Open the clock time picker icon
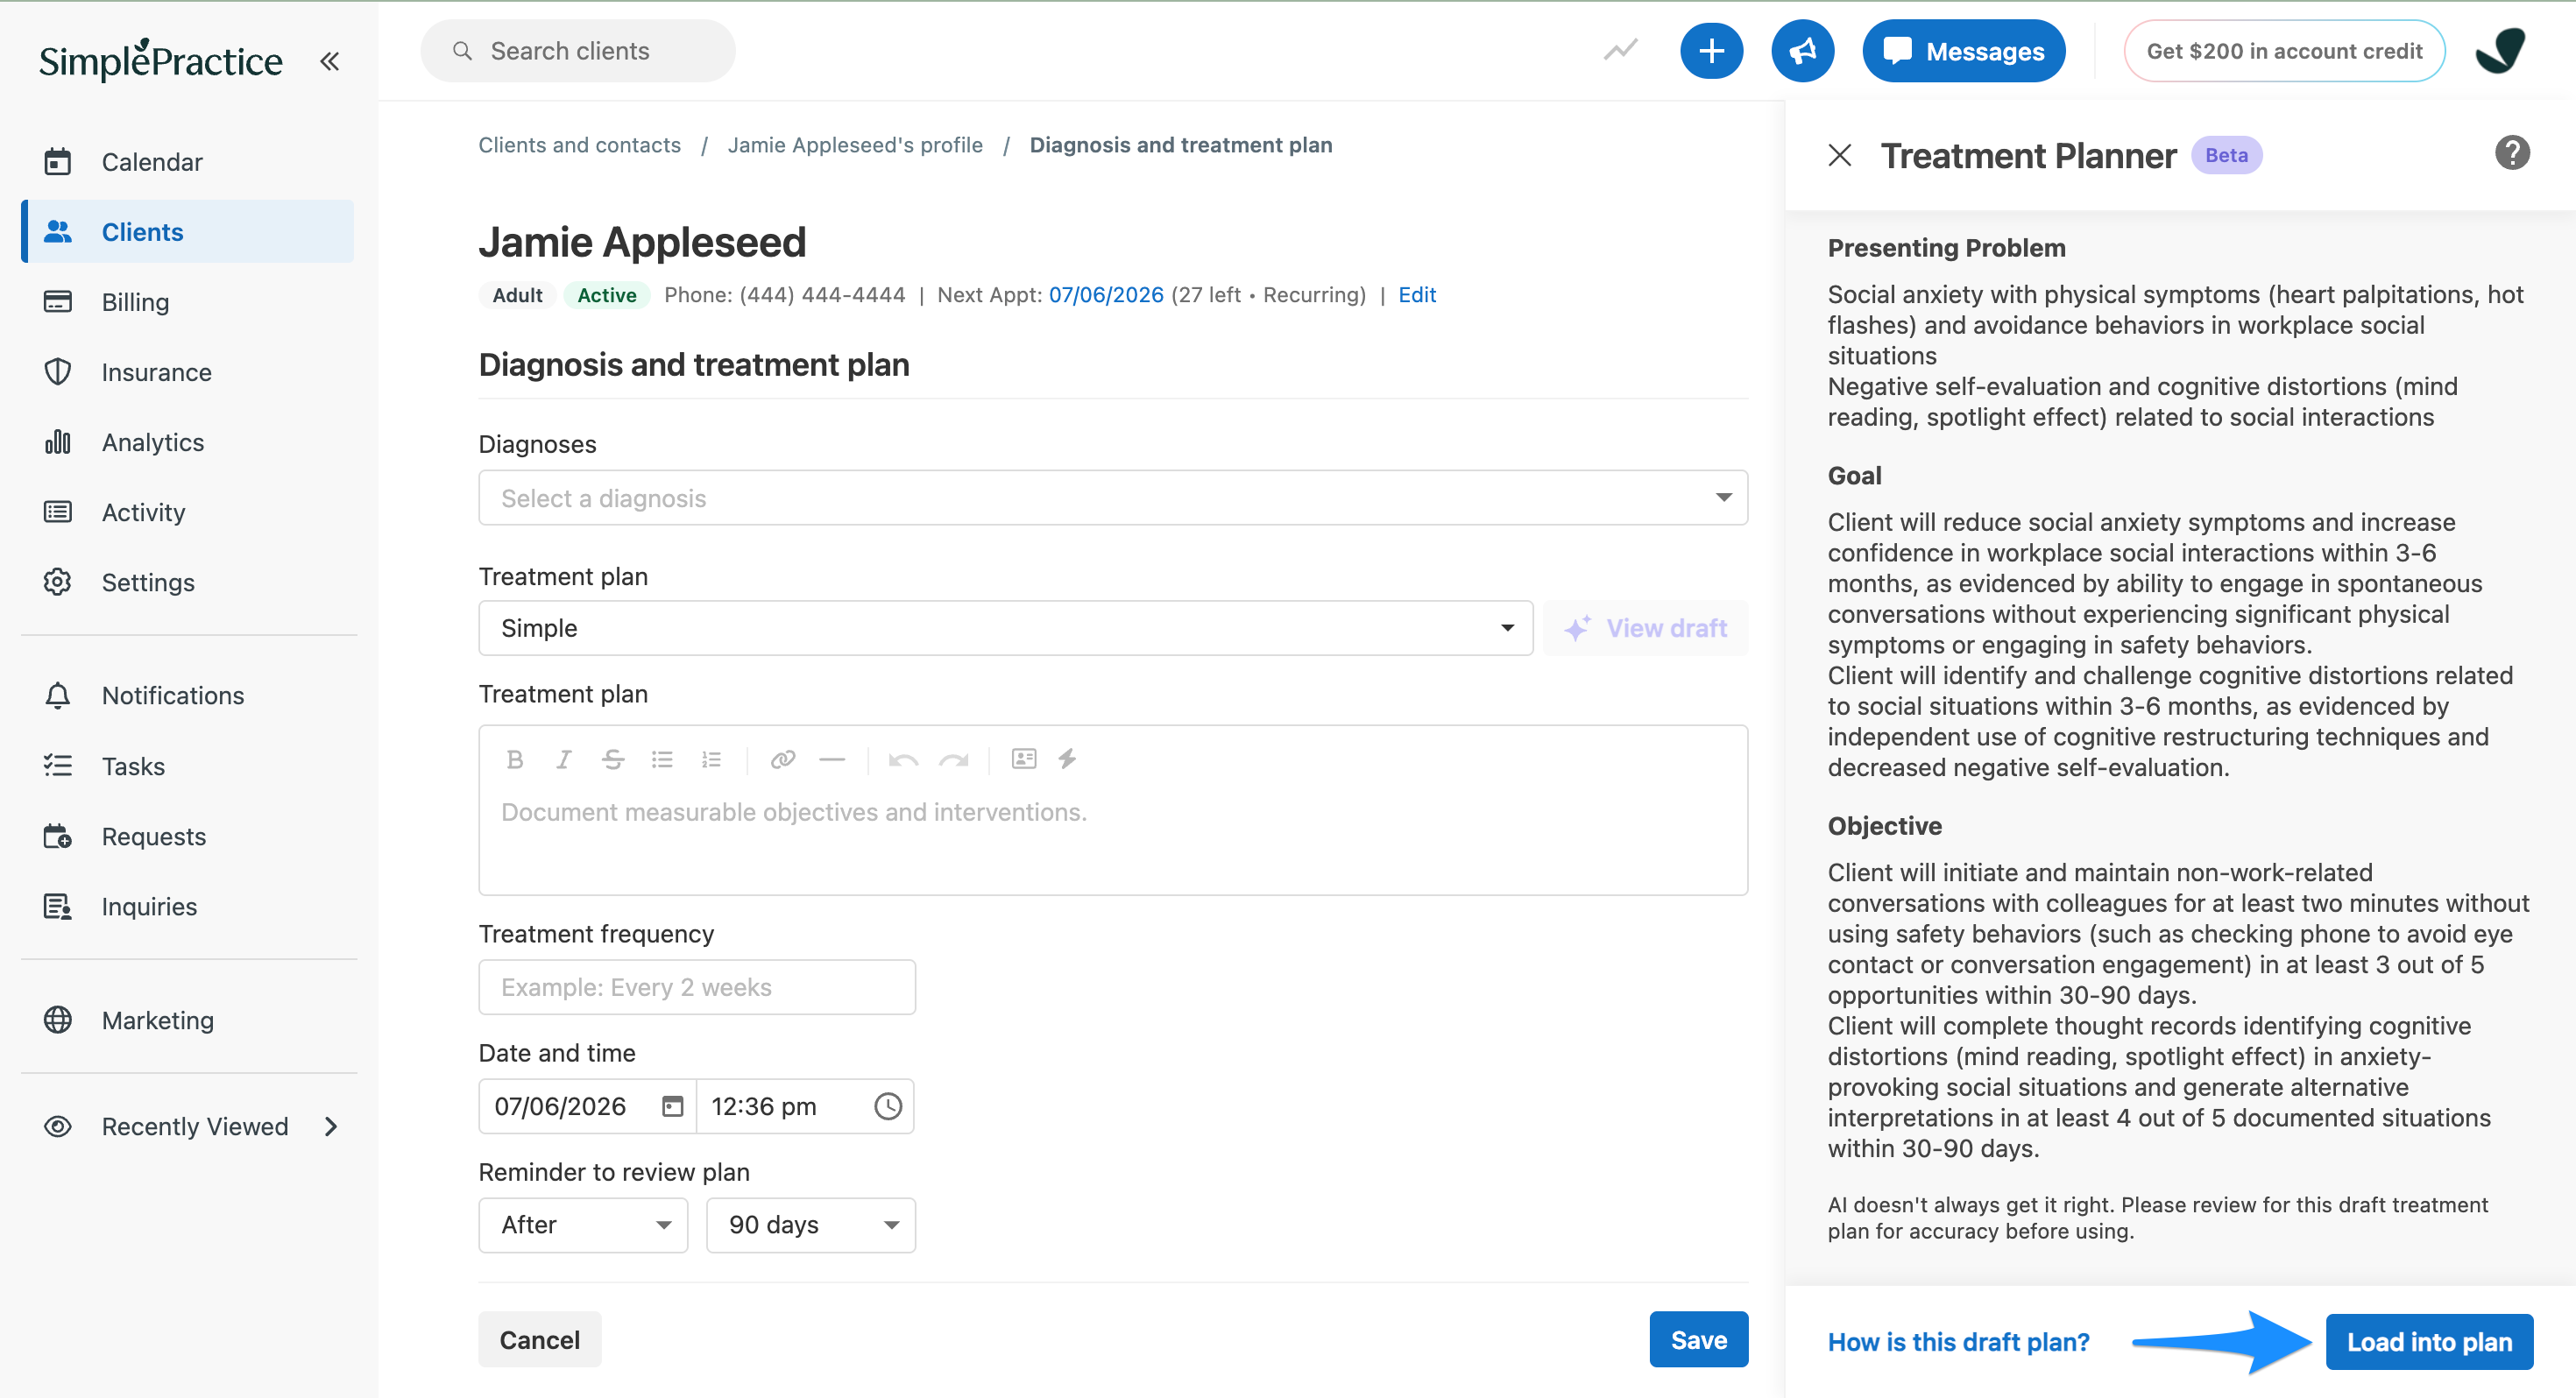Image resolution: width=2576 pixels, height=1398 pixels. click(x=888, y=1106)
